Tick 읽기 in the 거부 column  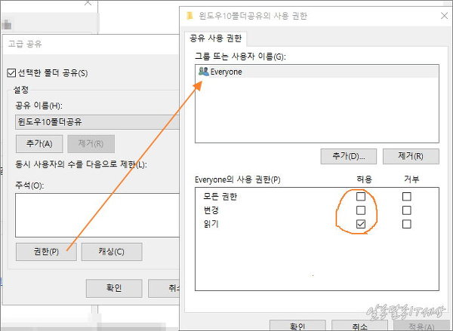[407, 224]
